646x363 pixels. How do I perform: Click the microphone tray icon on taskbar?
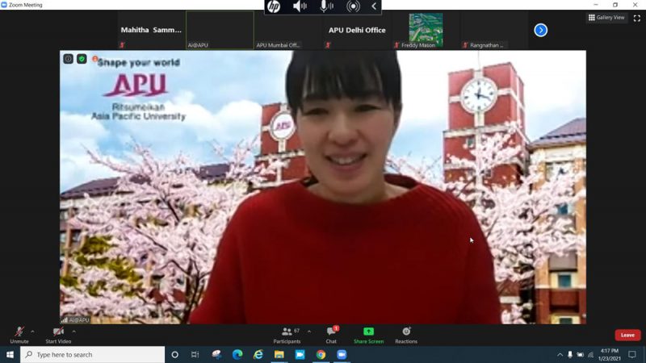point(570,355)
